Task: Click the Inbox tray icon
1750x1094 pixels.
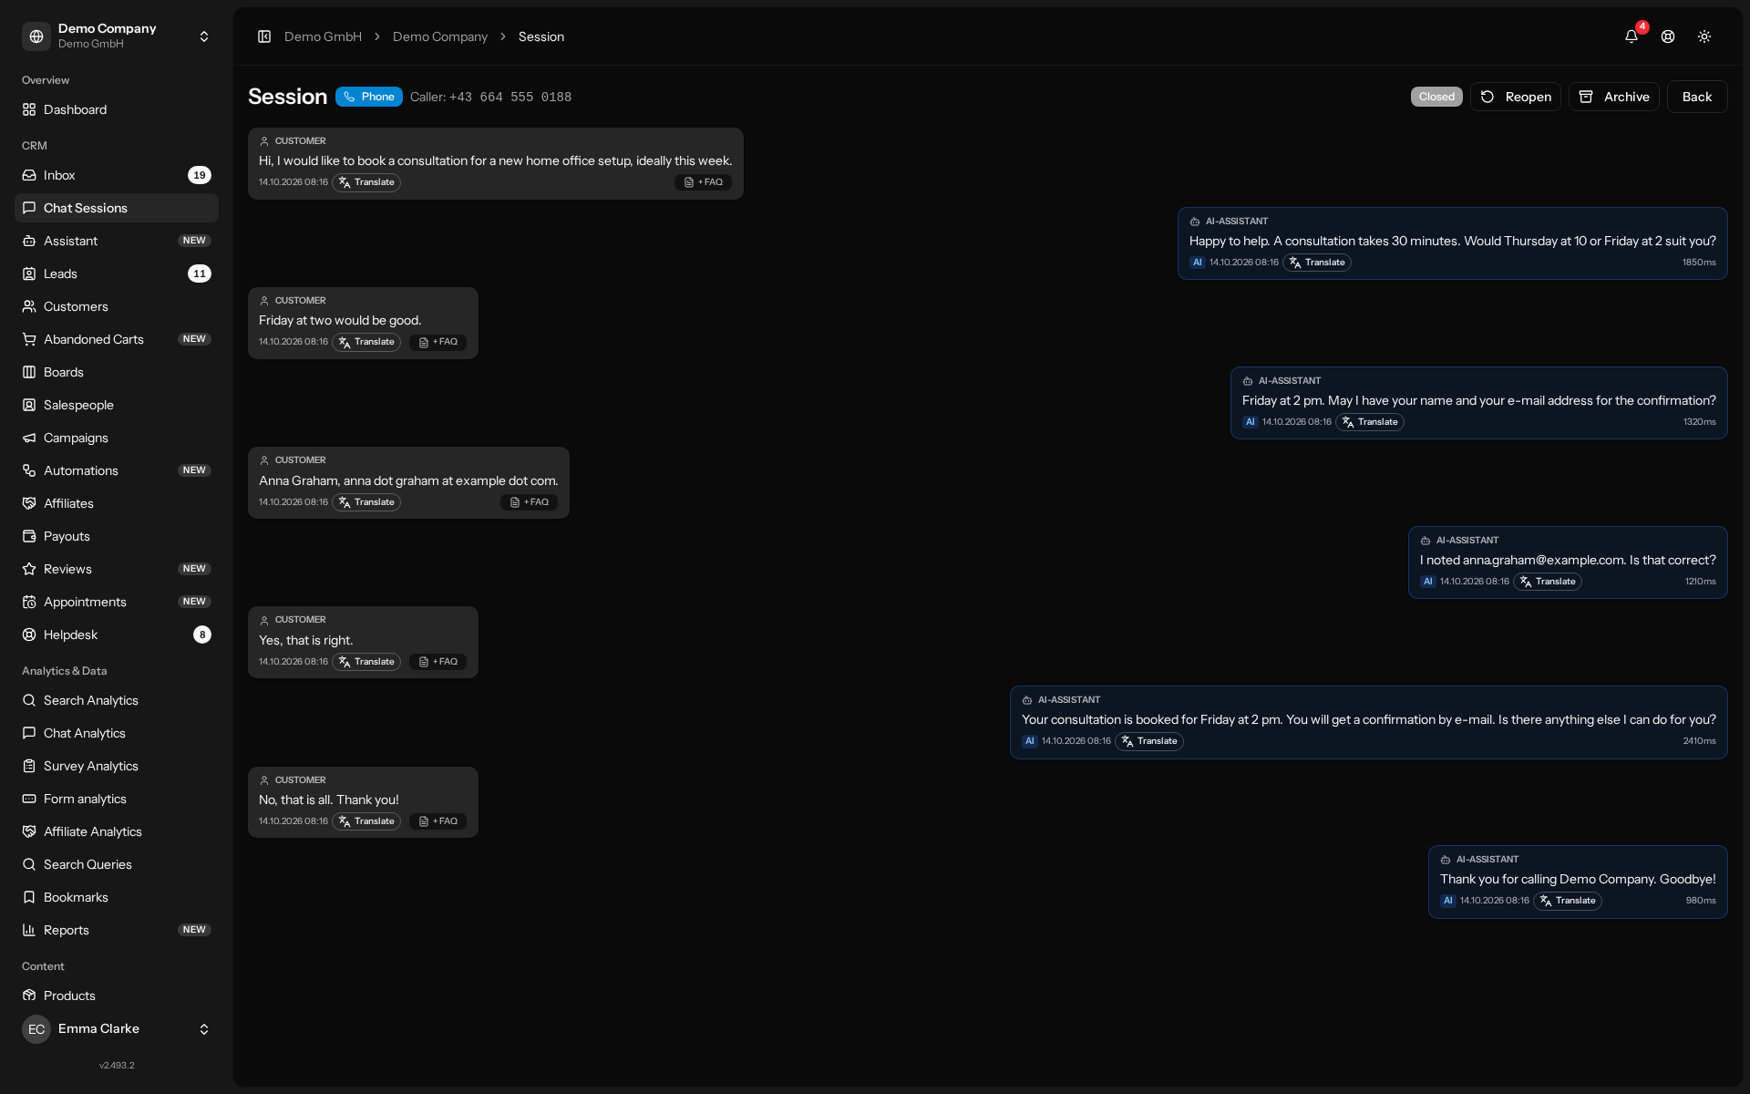Action: tap(29, 175)
